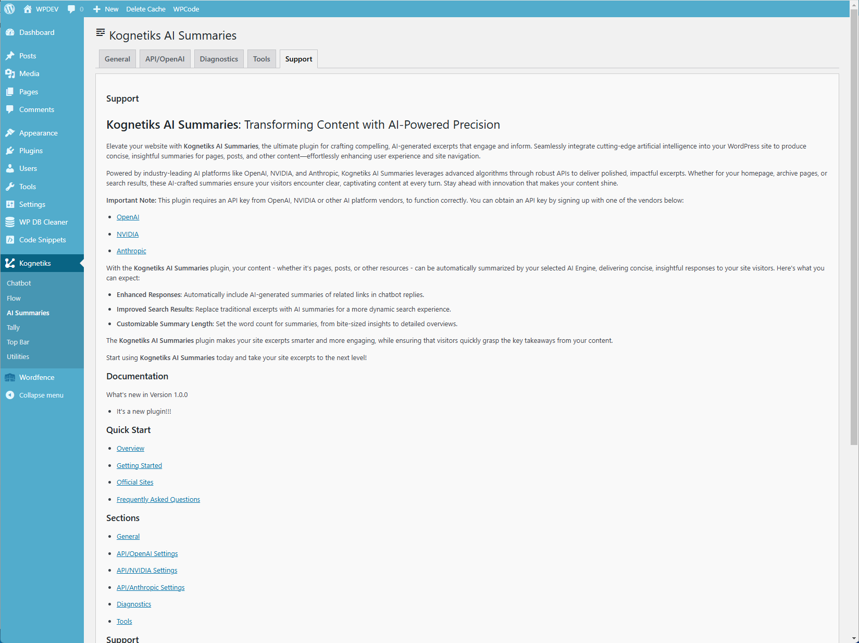Open the WPDEV site home icon

(28, 9)
